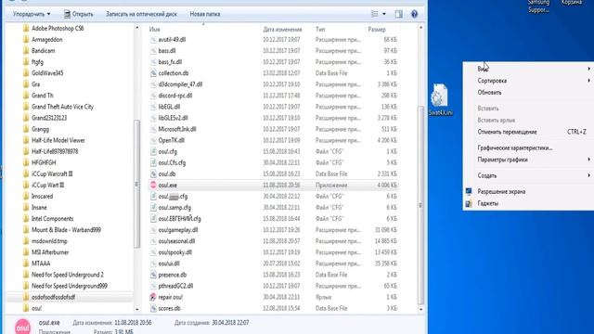
Task: Select osu!ui.dll file
Action: coord(169,263)
